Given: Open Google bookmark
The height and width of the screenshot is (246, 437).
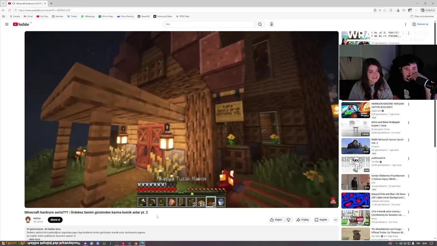Looking at the screenshot, I should [15, 16].
